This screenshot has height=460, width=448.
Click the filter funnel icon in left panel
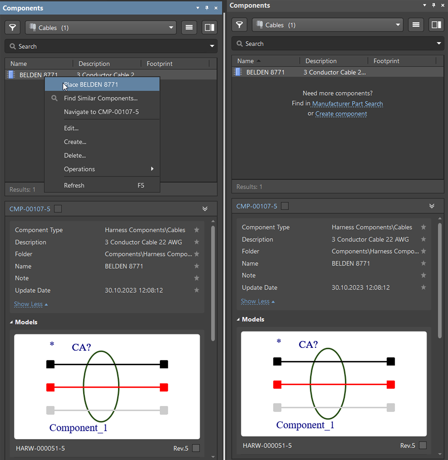(x=12, y=28)
